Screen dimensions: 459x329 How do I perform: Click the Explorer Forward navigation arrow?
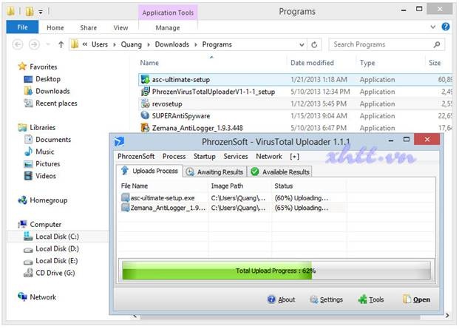(34, 44)
